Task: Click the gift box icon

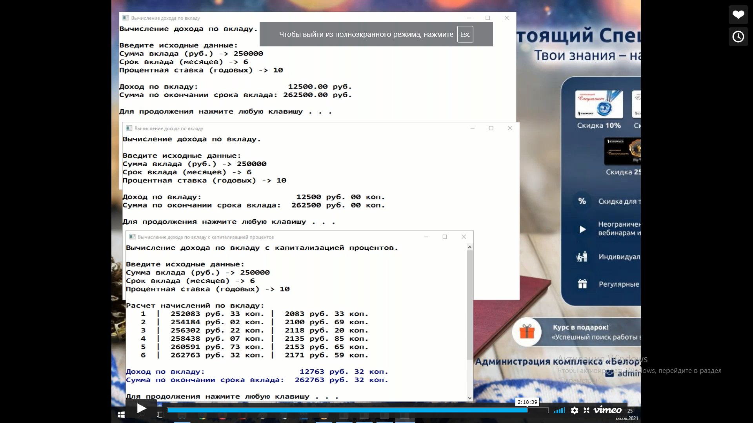Action: coord(527,332)
